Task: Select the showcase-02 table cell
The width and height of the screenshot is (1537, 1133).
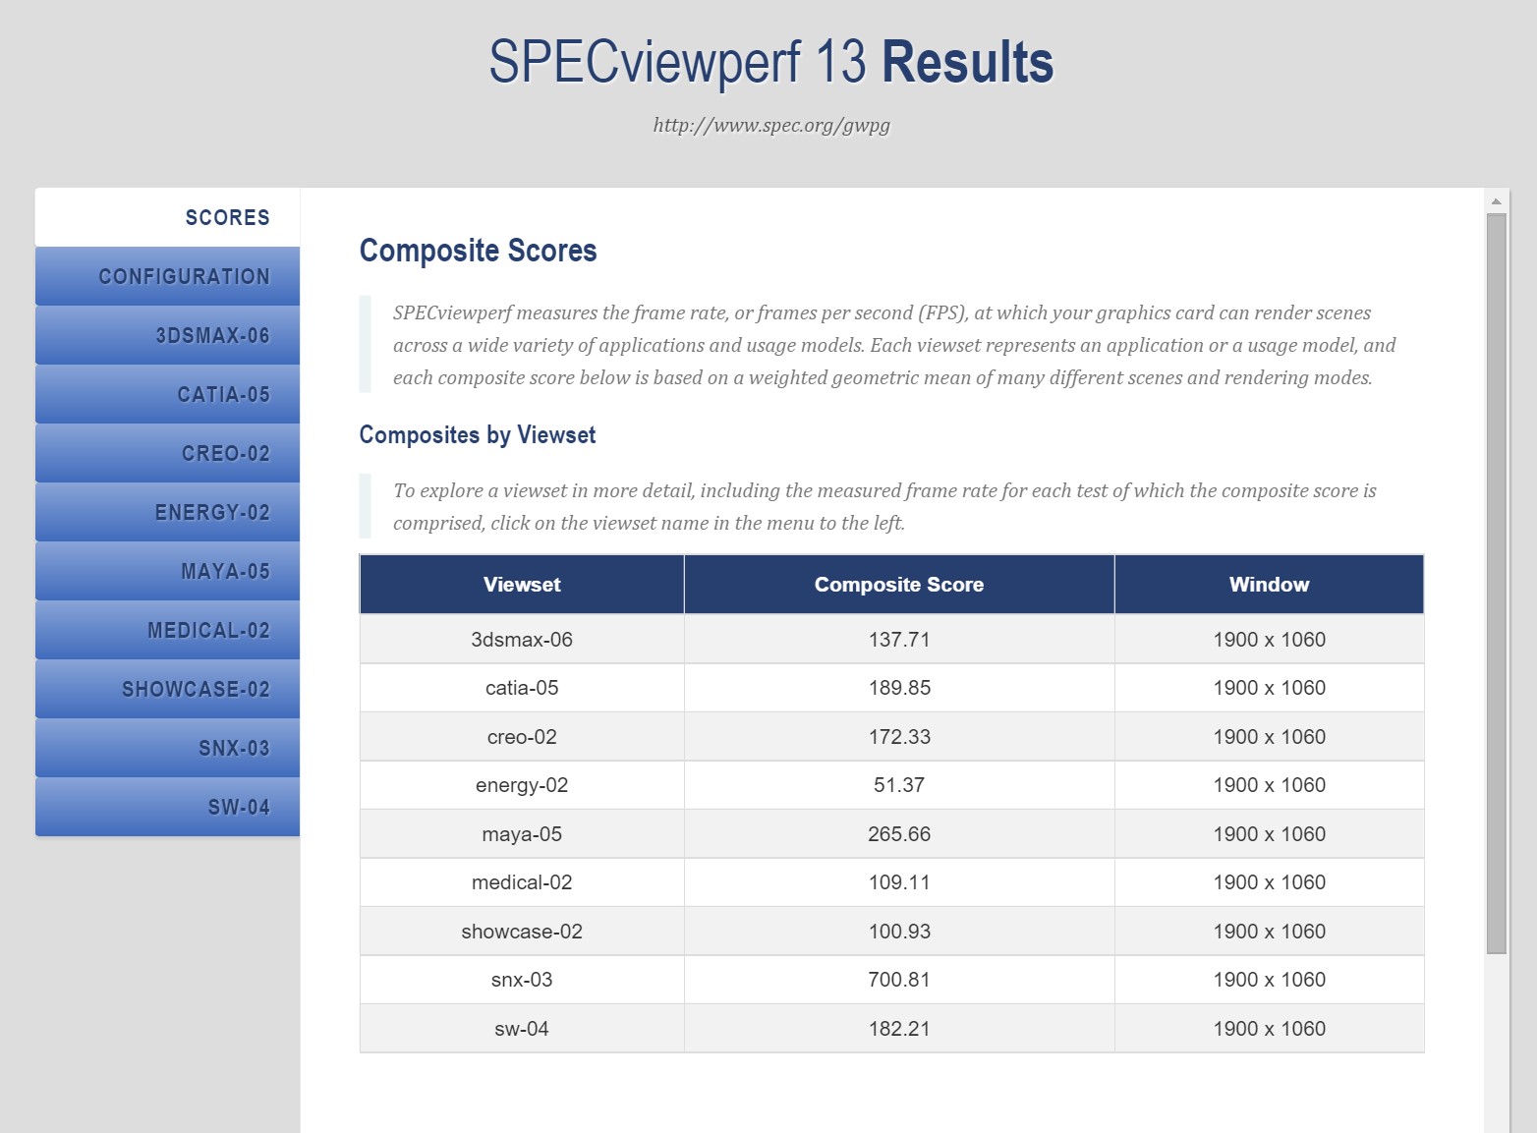Action: point(522,932)
